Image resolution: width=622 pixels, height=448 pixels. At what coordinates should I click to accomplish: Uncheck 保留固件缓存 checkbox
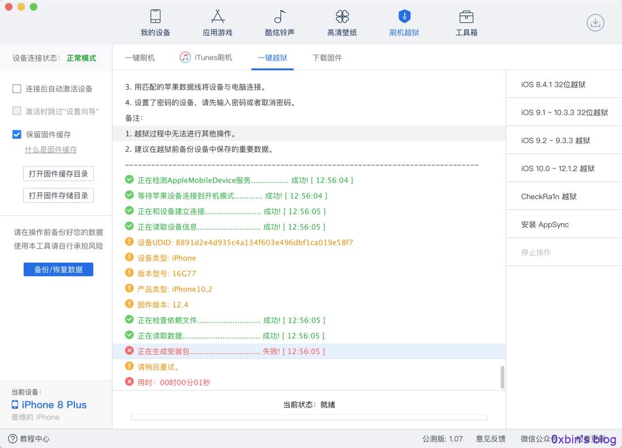pyautogui.click(x=17, y=134)
